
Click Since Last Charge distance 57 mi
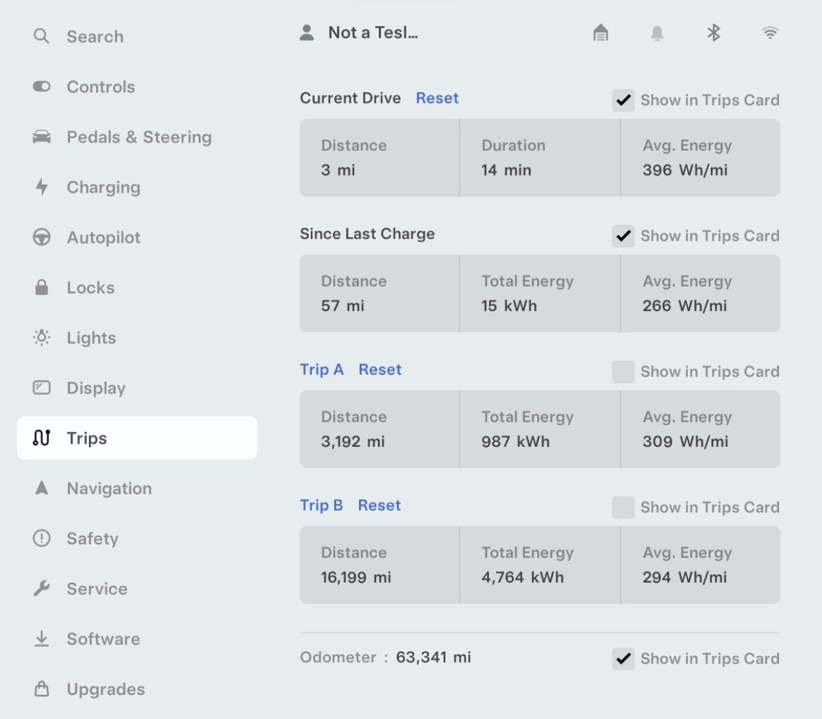coord(342,306)
